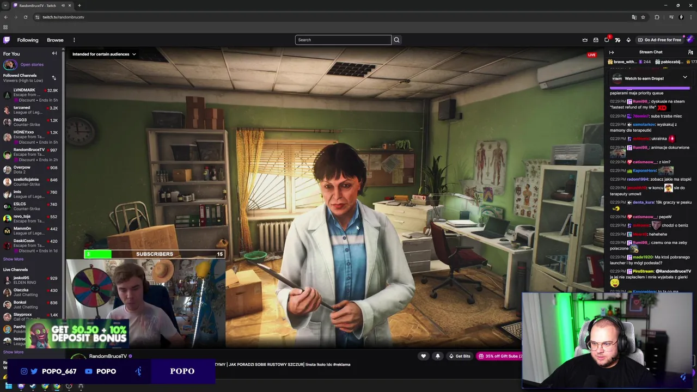Open LVNDMARK channel in sidebar
The height and width of the screenshot is (392, 697).
tap(30, 95)
